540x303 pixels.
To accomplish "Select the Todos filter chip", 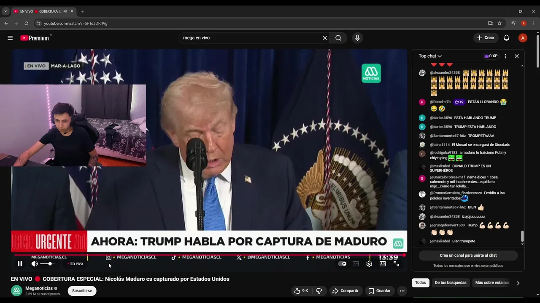I will pos(421,283).
